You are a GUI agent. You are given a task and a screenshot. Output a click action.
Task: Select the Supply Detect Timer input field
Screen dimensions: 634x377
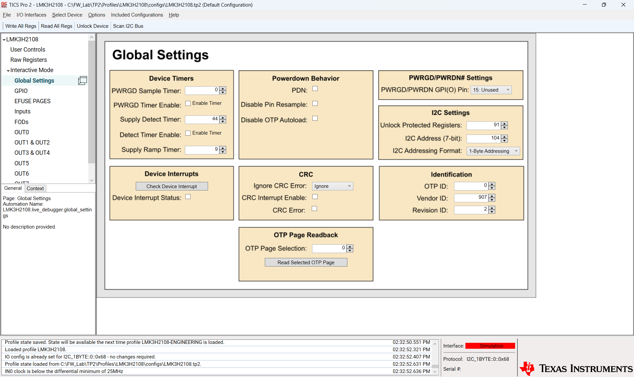(x=201, y=119)
